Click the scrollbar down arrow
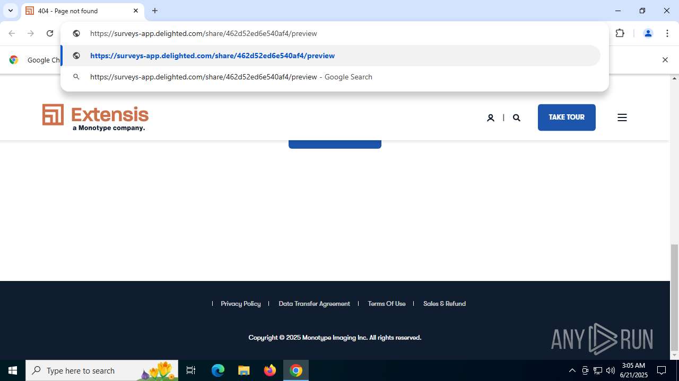Screen dimensions: 679x381 click(x=674, y=355)
